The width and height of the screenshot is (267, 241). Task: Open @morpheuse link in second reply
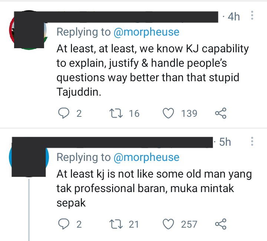(146, 157)
